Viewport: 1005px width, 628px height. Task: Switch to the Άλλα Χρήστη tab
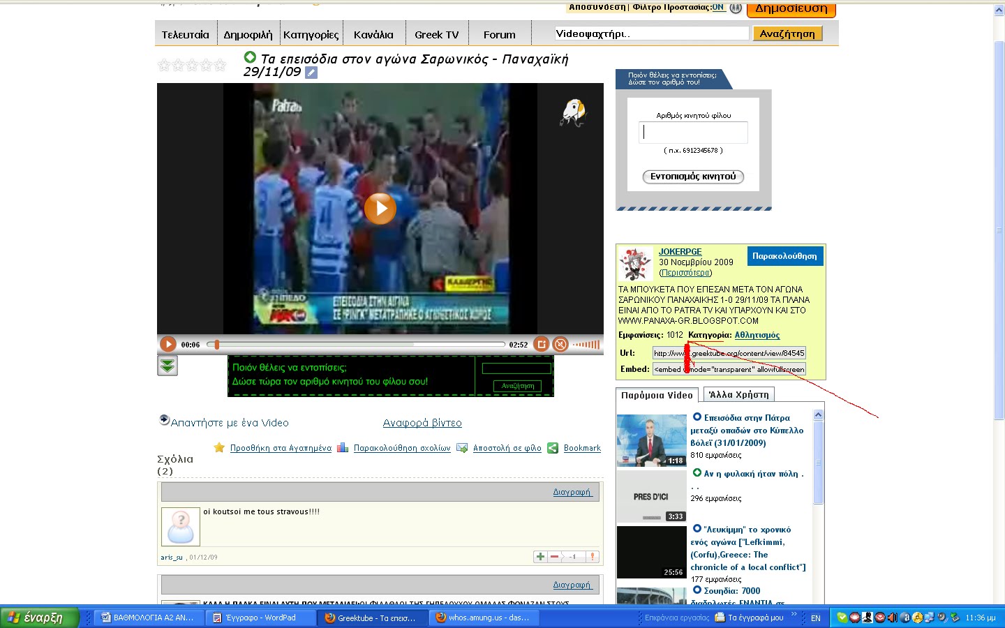[x=738, y=395]
